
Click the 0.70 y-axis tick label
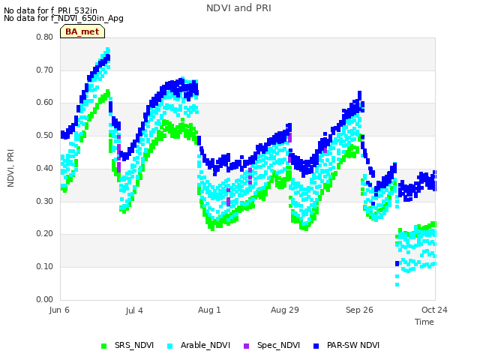click(45, 70)
